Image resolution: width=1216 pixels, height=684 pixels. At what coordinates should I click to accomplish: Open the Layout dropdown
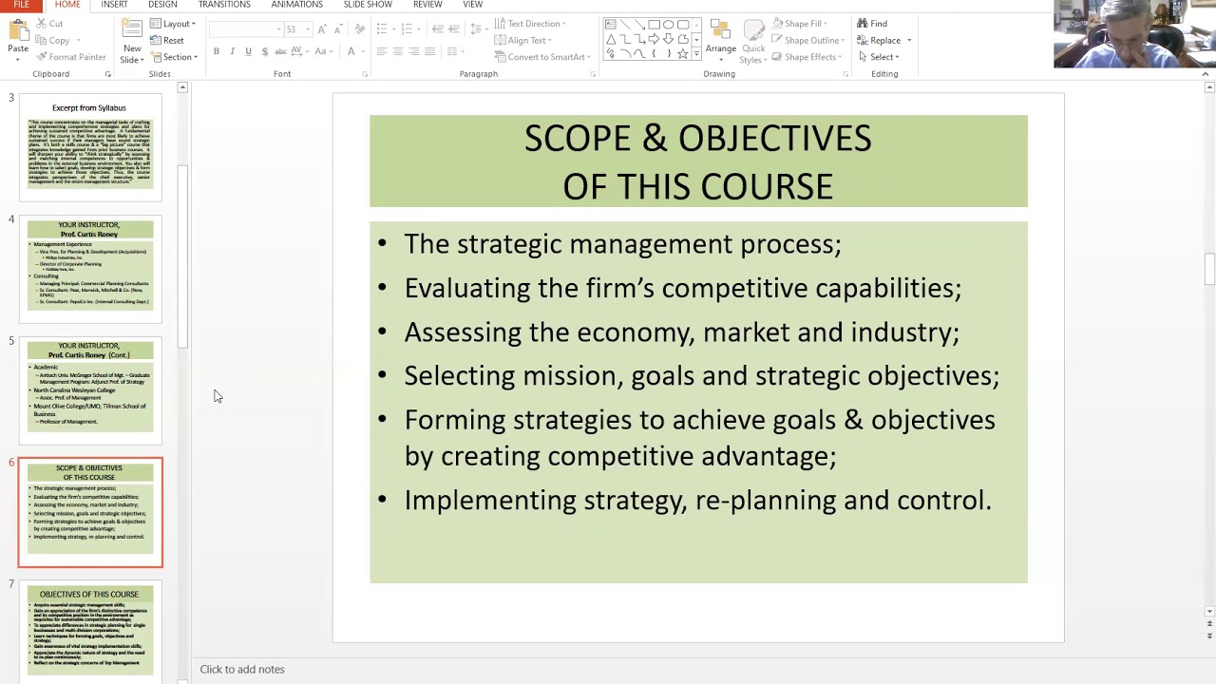173,24
